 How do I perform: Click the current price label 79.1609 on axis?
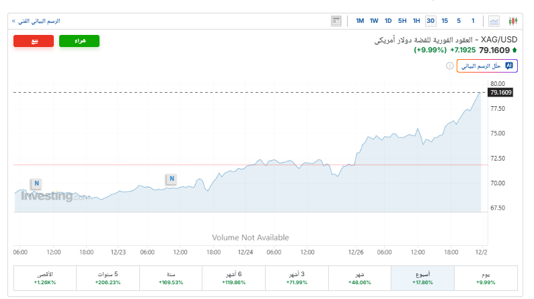tap(501, 92)
